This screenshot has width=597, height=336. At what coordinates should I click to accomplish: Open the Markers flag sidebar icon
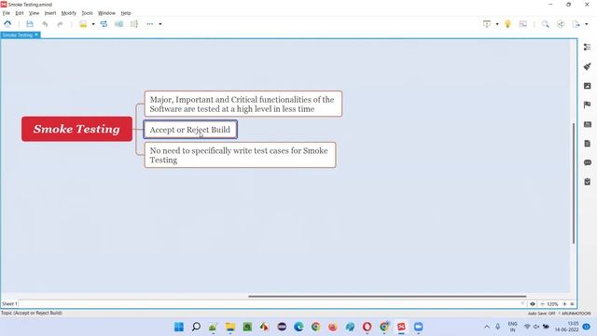[588, 105]
